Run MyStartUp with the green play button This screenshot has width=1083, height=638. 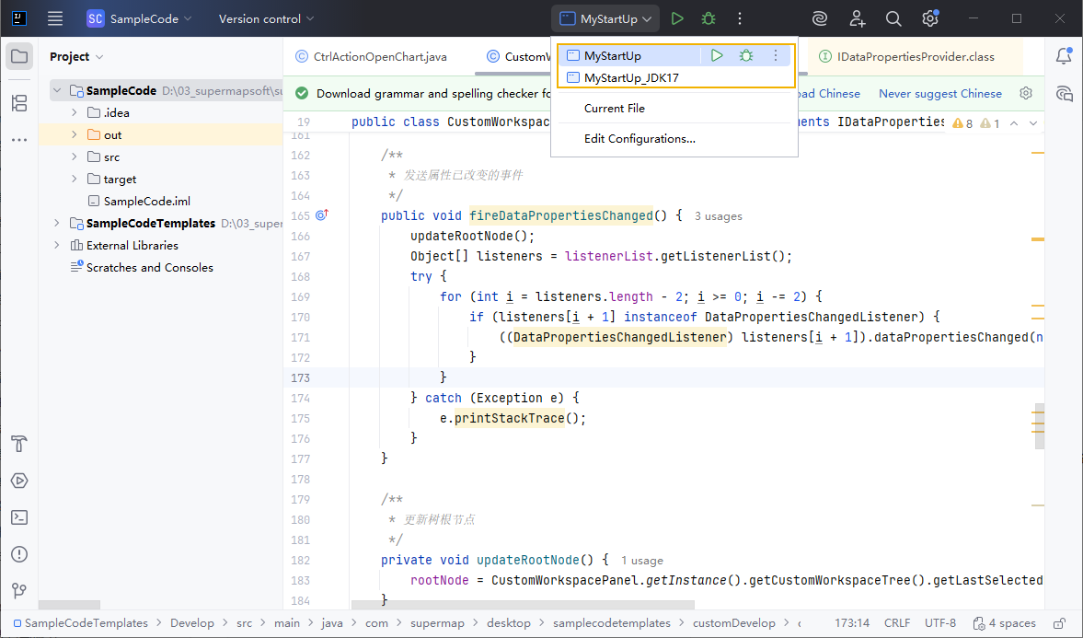[x=677, y=18]
